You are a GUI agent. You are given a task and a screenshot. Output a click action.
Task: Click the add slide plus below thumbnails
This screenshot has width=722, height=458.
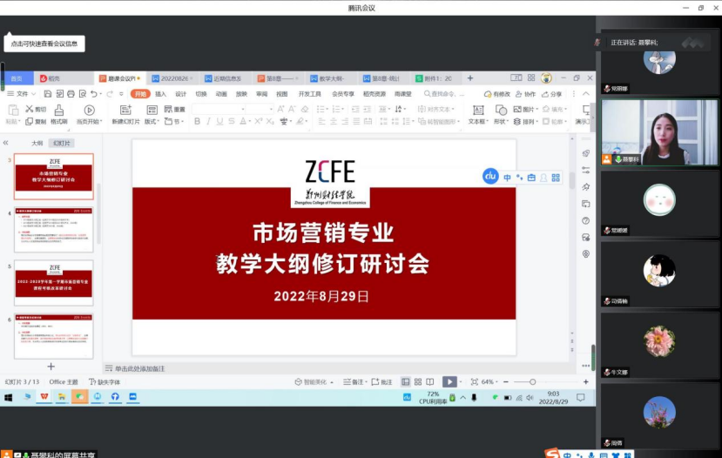tap(51, 367)
